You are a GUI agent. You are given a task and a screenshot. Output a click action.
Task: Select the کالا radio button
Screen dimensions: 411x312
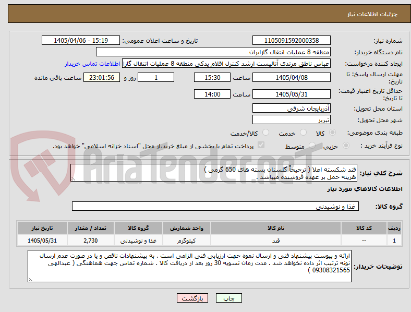332,133
